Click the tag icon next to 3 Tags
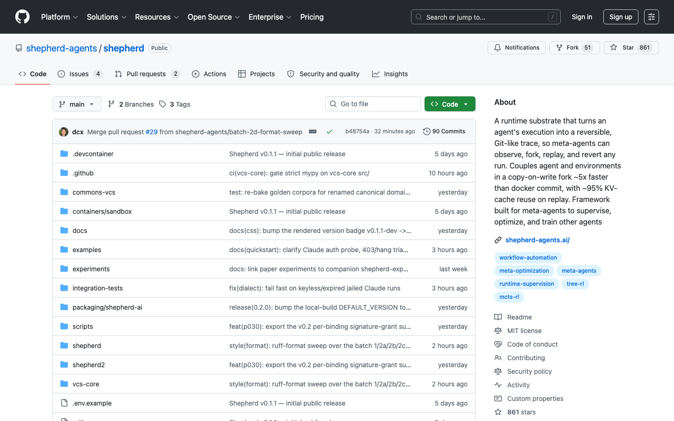Viewport: 674px width, 421px height. pyautogui.click(x=162, y=104)
